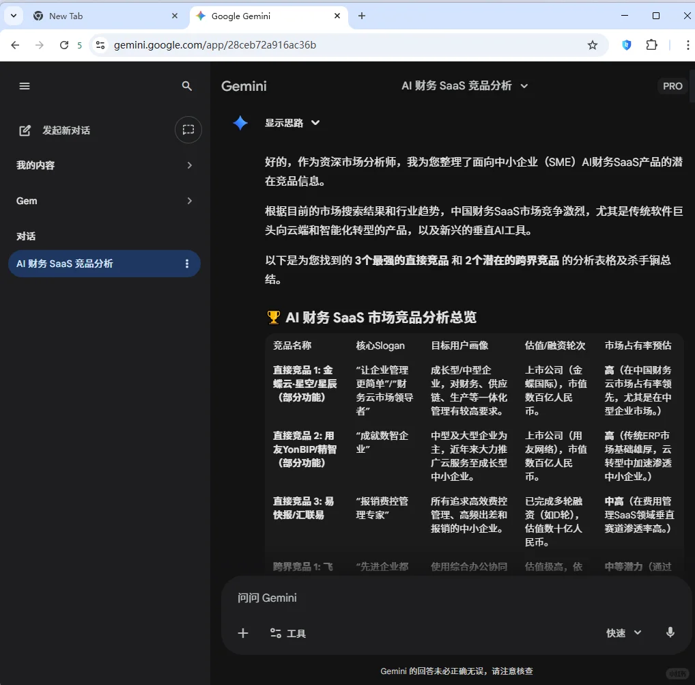Click the plus attach button in prompt box
Viewport: 695px width, 685px height.
click(x=243, y=633)
